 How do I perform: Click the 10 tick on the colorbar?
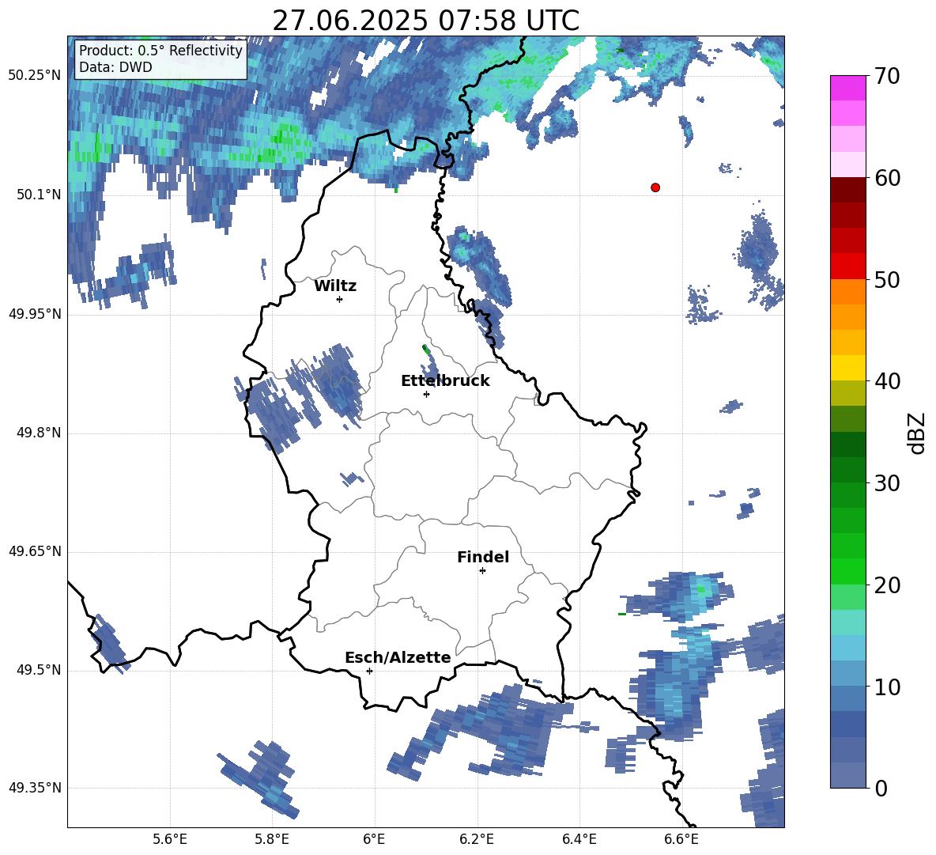pyautogui.click(x=886, y=687)
